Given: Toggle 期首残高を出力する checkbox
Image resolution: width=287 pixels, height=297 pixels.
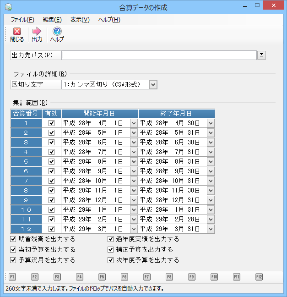Looking at the screenshot, I should click(13, 239).
